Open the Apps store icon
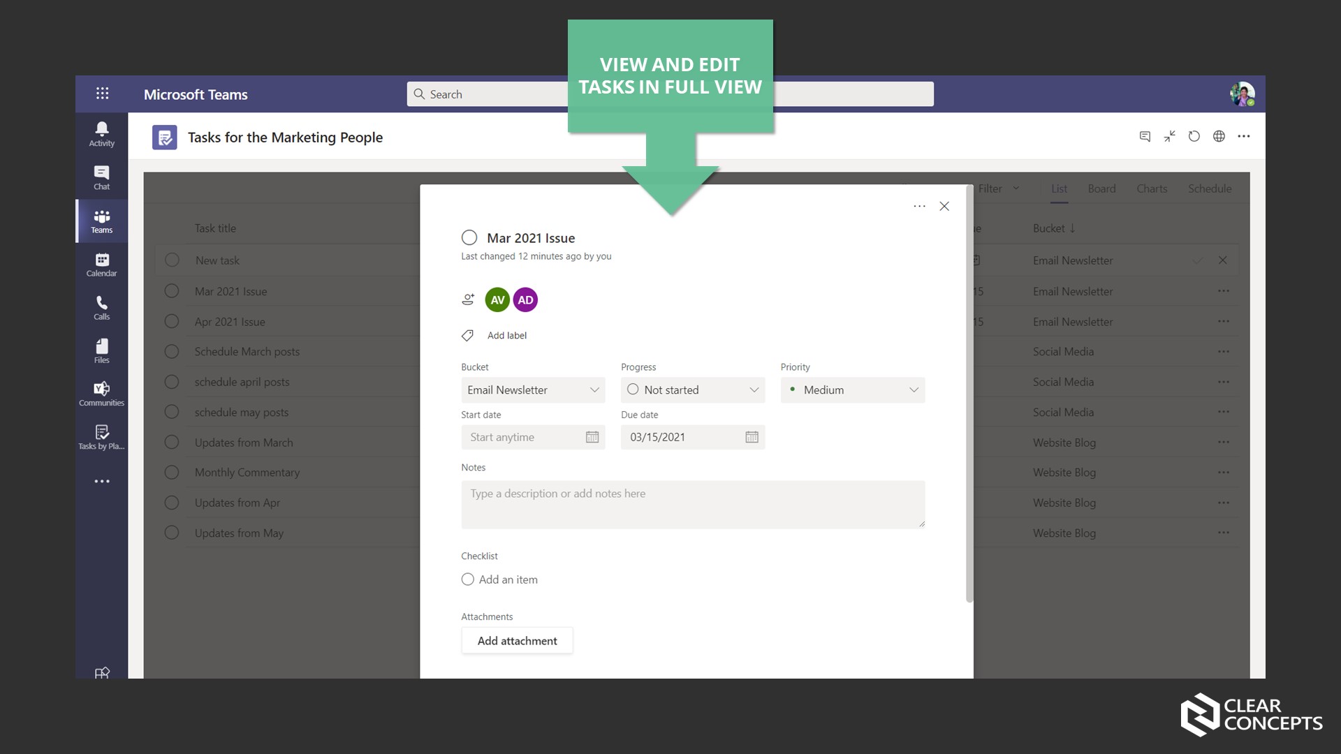The width and height of the screenshot is (1341, 754). (x=102, y=672)
